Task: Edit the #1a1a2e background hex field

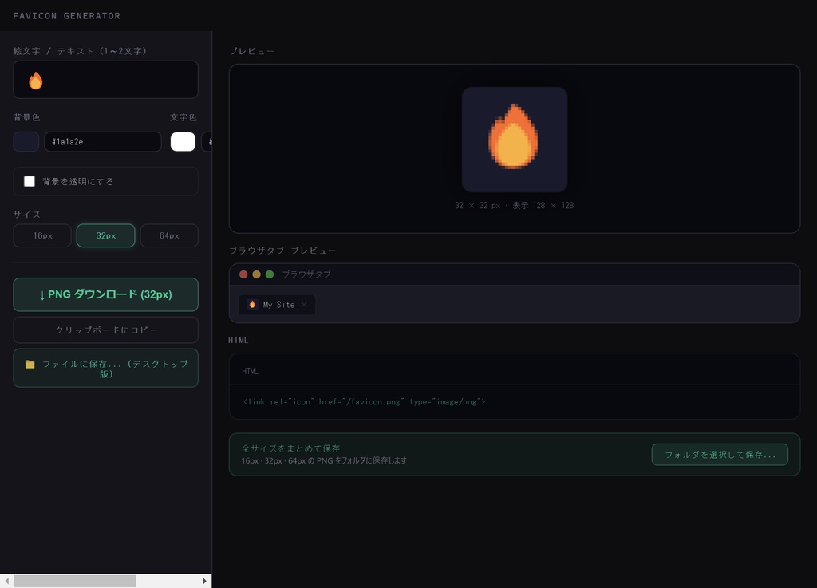Action: point(103,142)
